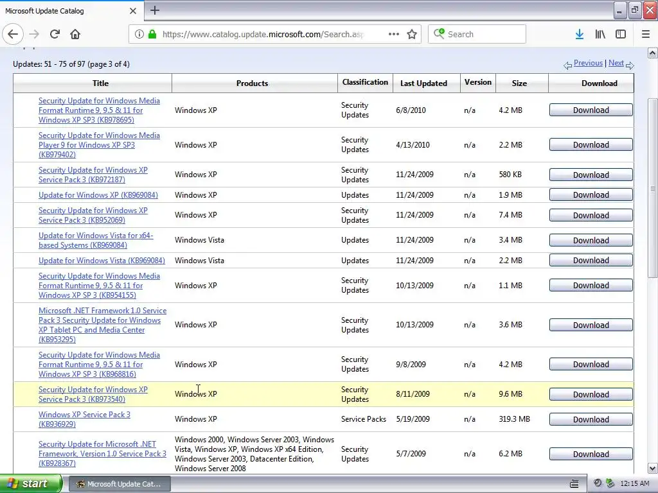Download the 9.6 MB KB973540 update
658x493 pixels.
pos(591,394)
